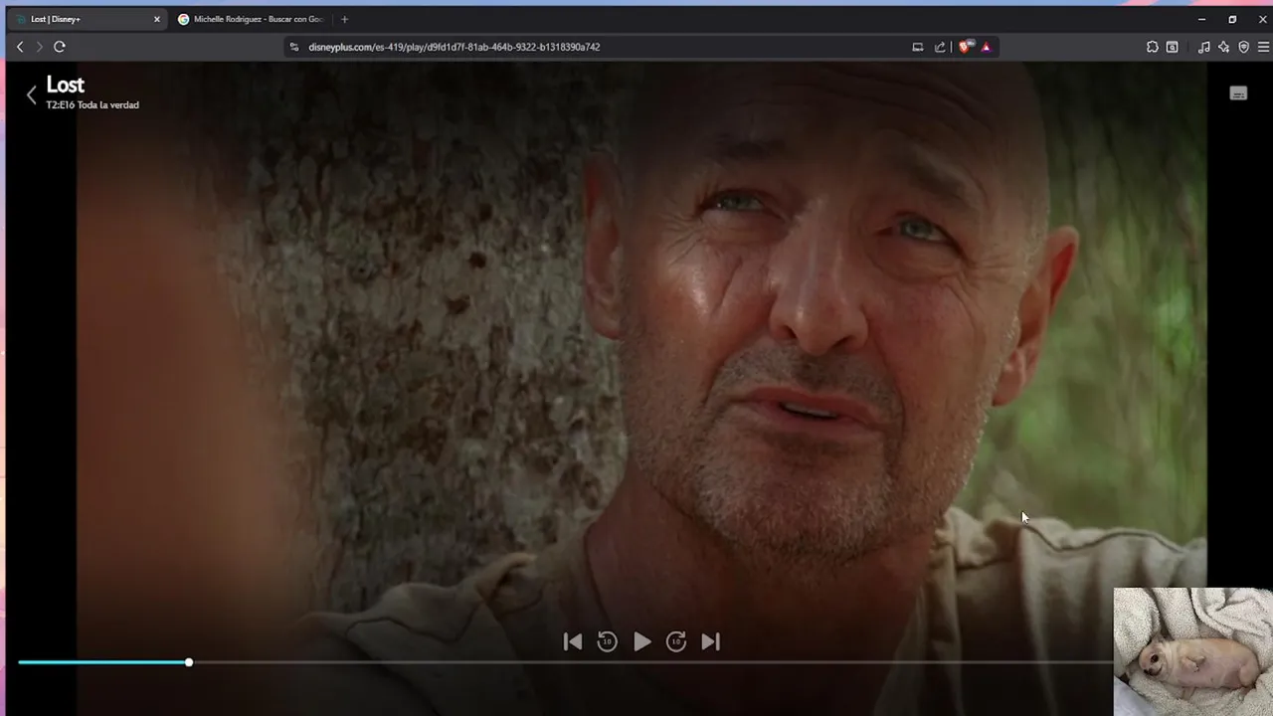Open media control music note icon

coord(1203,47)
